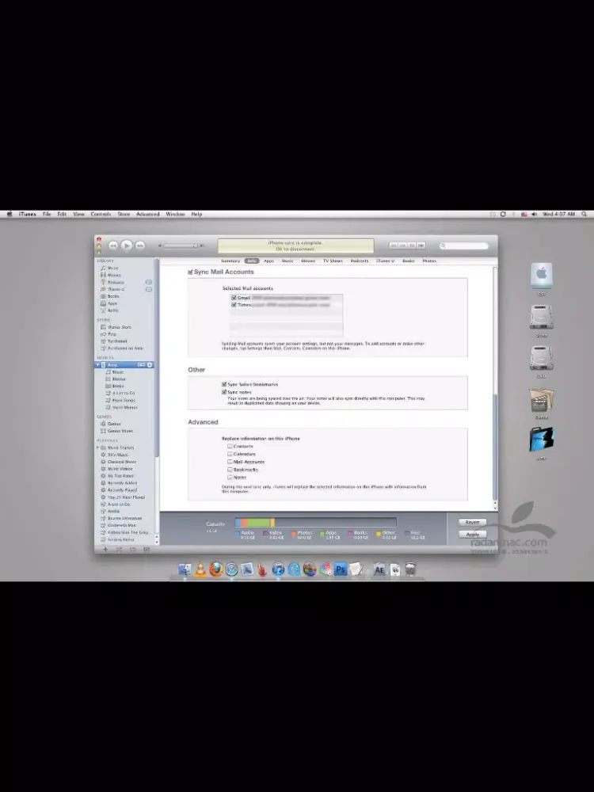Open the Spotlight search icon in the menu bar
594x792 pixels.
click(584, 214)
